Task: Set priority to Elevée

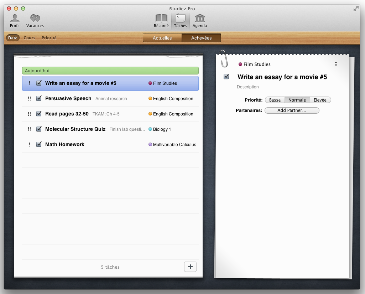Action: (x=320, y=100)
